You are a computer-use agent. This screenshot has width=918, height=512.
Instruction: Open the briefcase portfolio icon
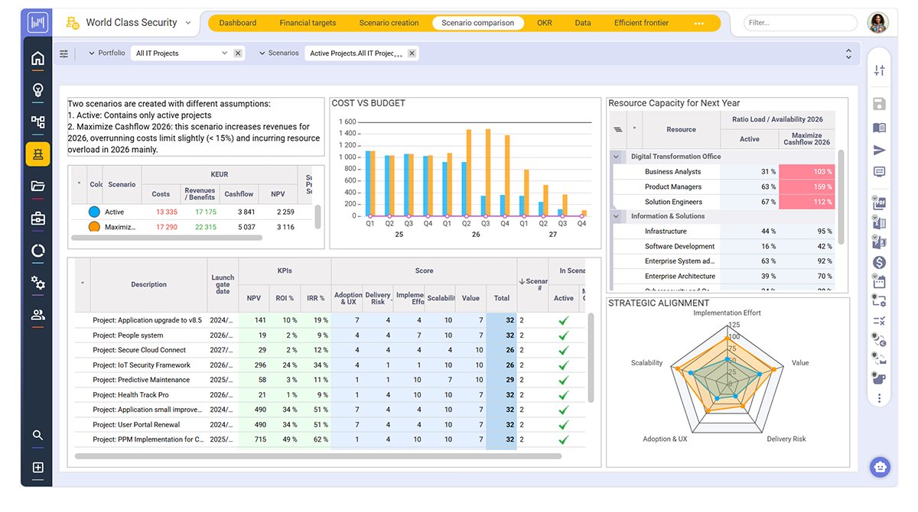tap(37, 219)
